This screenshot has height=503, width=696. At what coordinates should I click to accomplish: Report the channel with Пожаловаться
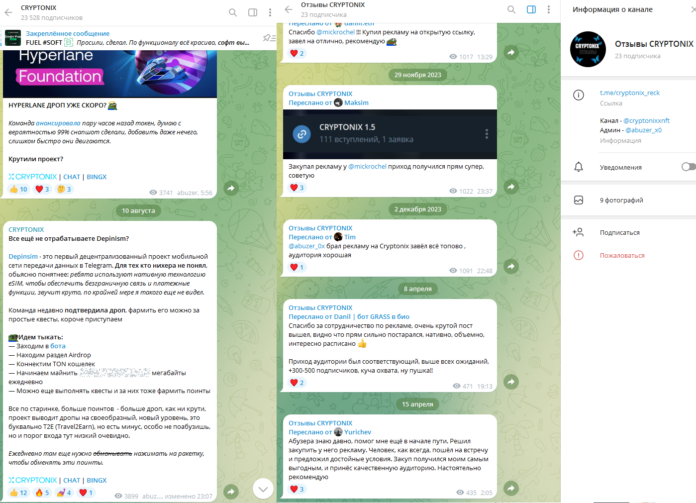pyautogui.click(x=628, y=255)
